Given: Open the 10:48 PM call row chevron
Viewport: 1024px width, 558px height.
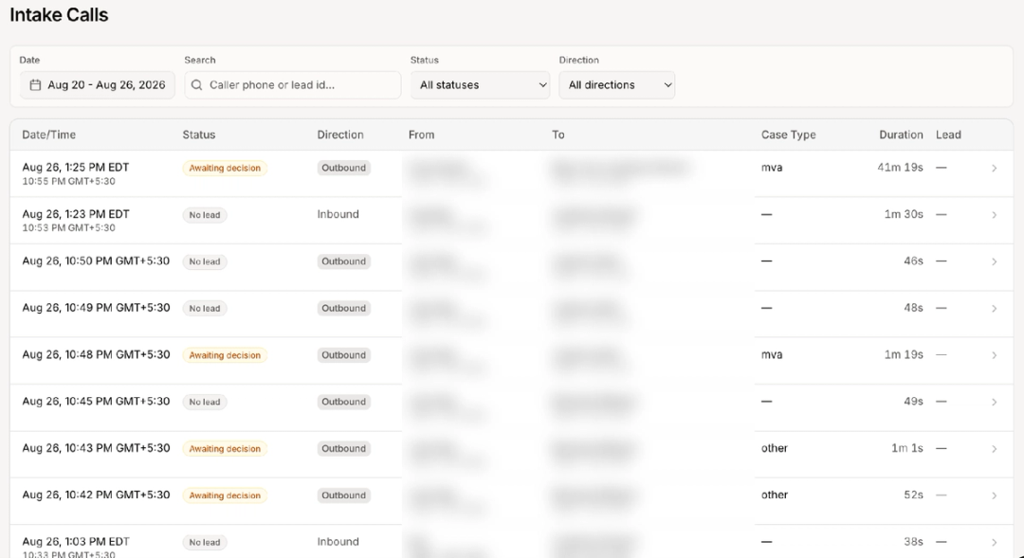Looking at the screenshot, I should click(x=994, y=355).
